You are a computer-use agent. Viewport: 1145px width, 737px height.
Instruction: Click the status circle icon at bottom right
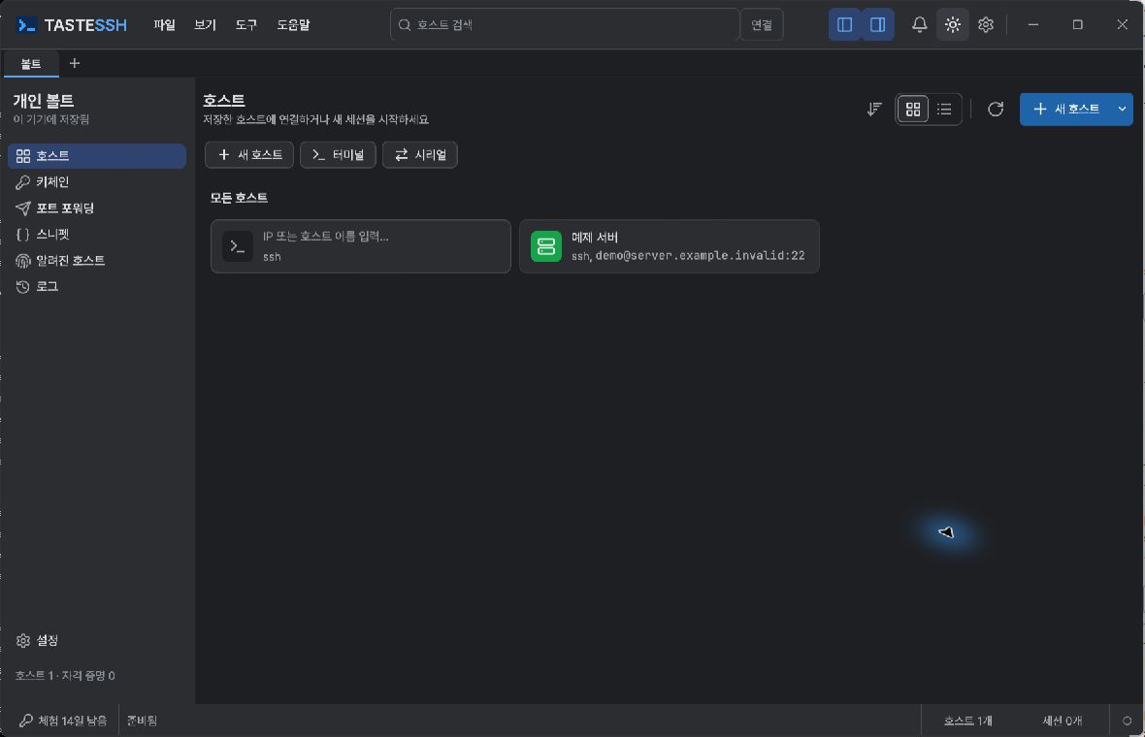[1127, 721]
